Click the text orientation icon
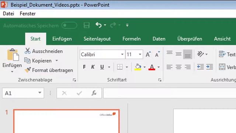 (x=201, y=54)
